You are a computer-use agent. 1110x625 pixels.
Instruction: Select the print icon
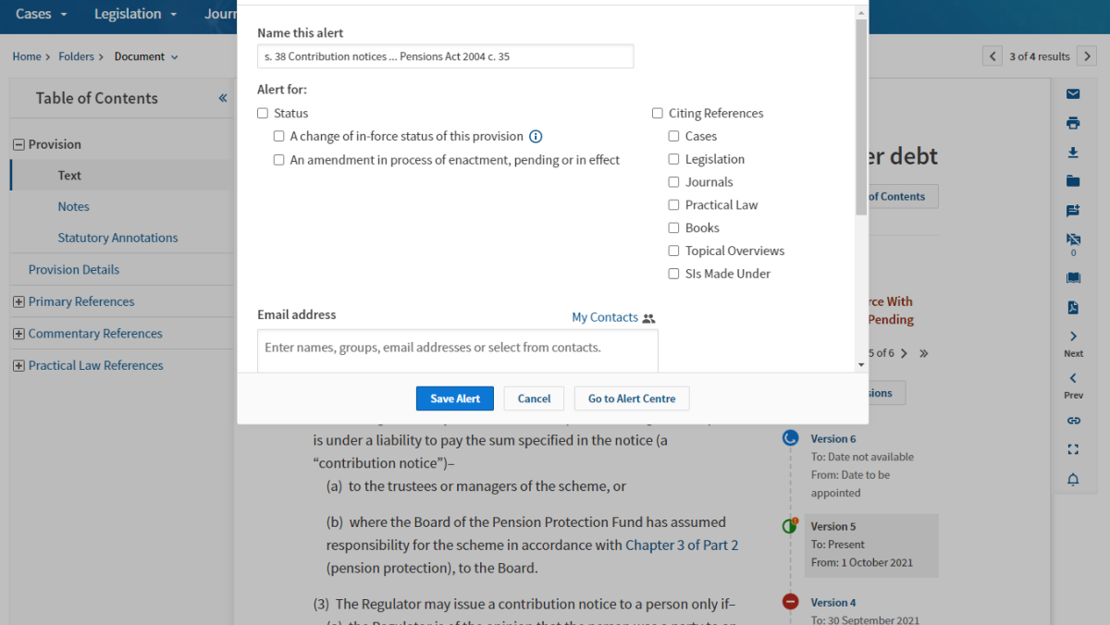tap(1073, 122)
